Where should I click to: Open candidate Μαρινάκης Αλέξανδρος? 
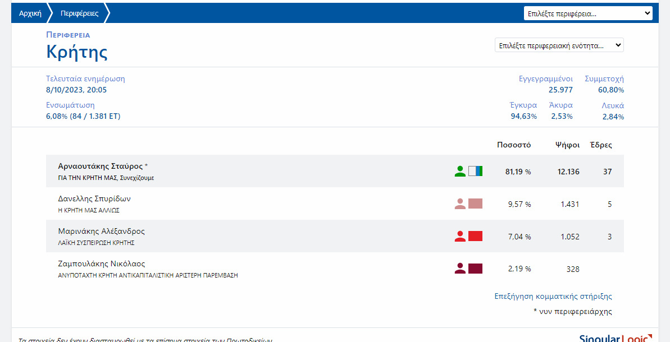101,232
